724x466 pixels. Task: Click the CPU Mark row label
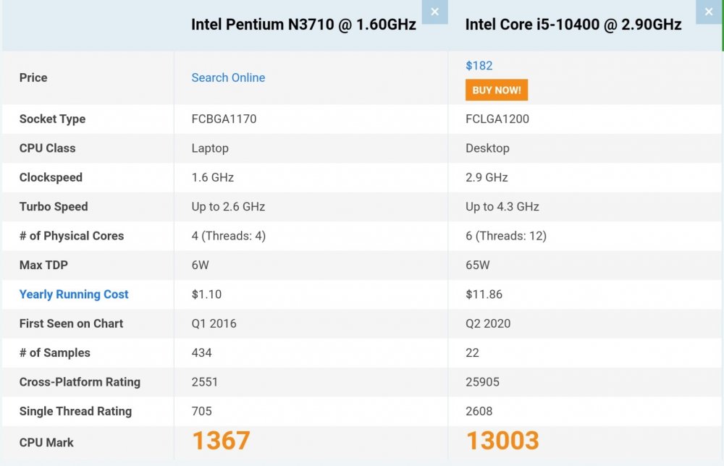pos(46,442)
